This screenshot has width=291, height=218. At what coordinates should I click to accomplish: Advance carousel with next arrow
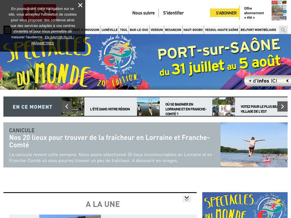click(282, 106)
